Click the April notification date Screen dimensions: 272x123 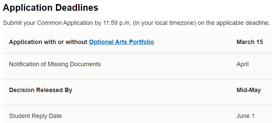pyautogui.click(x=243, y=64)
